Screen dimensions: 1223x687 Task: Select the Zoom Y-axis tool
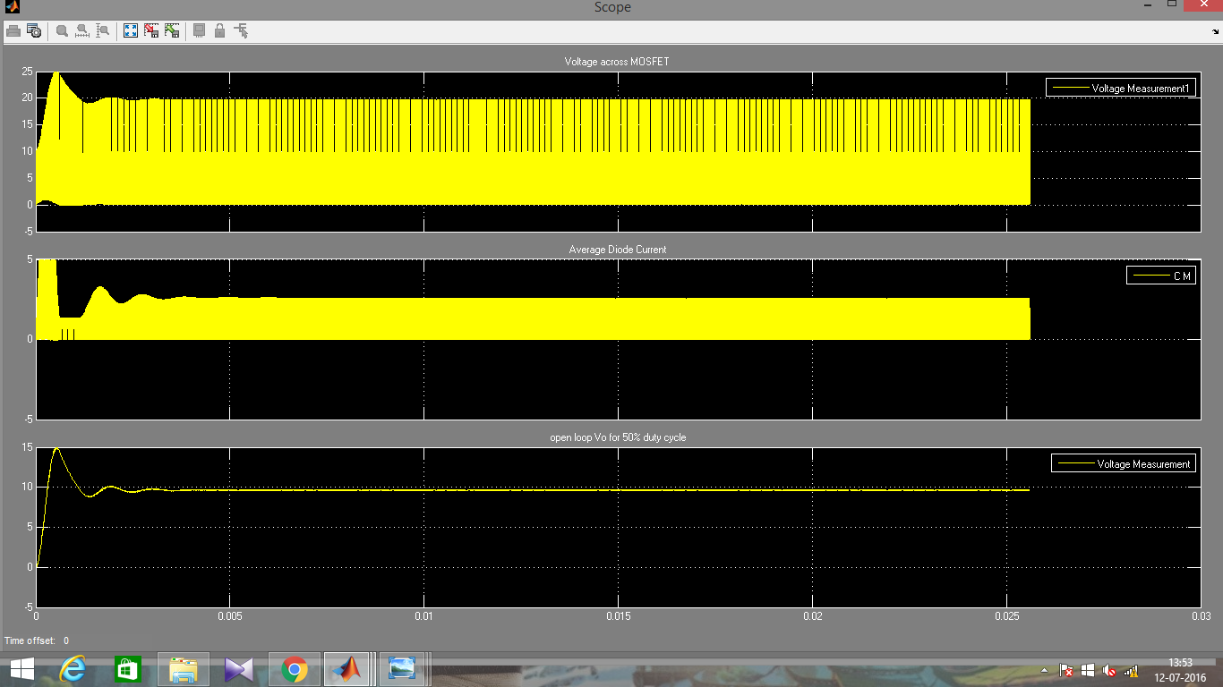(101, 30)
